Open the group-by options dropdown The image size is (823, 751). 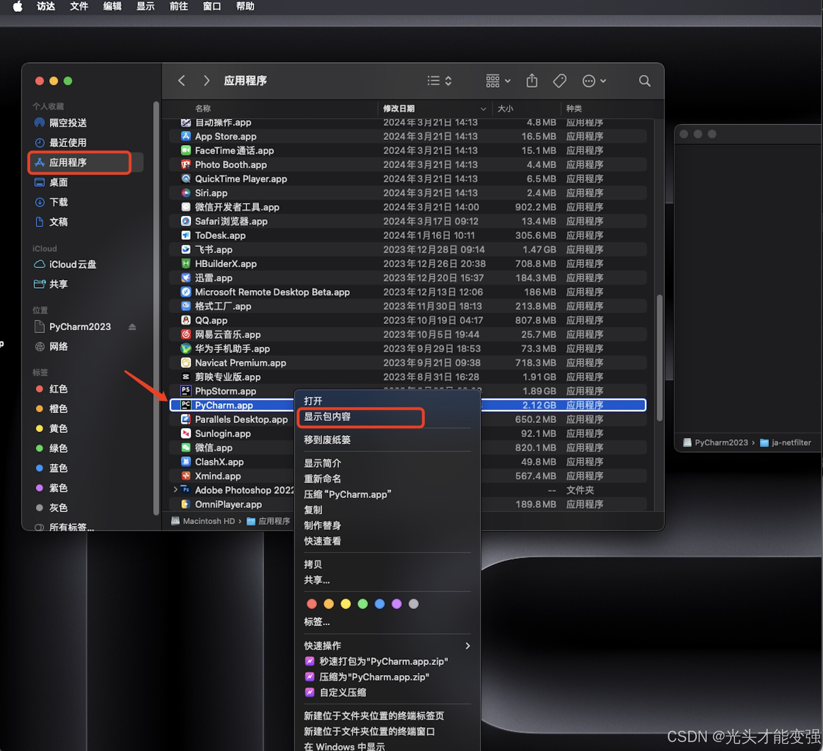click(x=498, y=81)
